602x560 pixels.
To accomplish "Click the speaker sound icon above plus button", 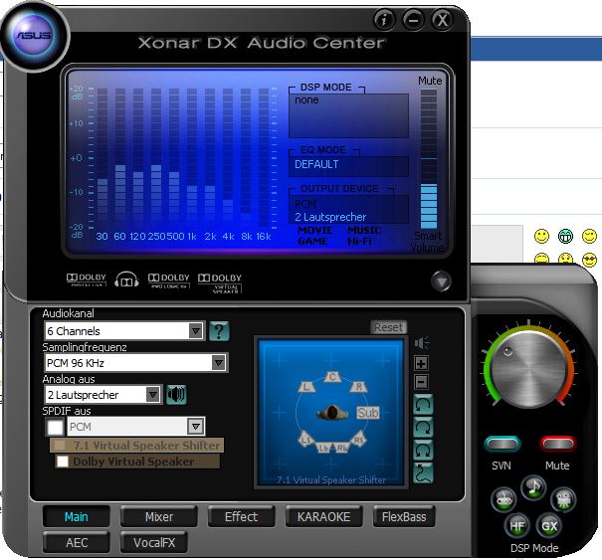I will pos(422,342).
